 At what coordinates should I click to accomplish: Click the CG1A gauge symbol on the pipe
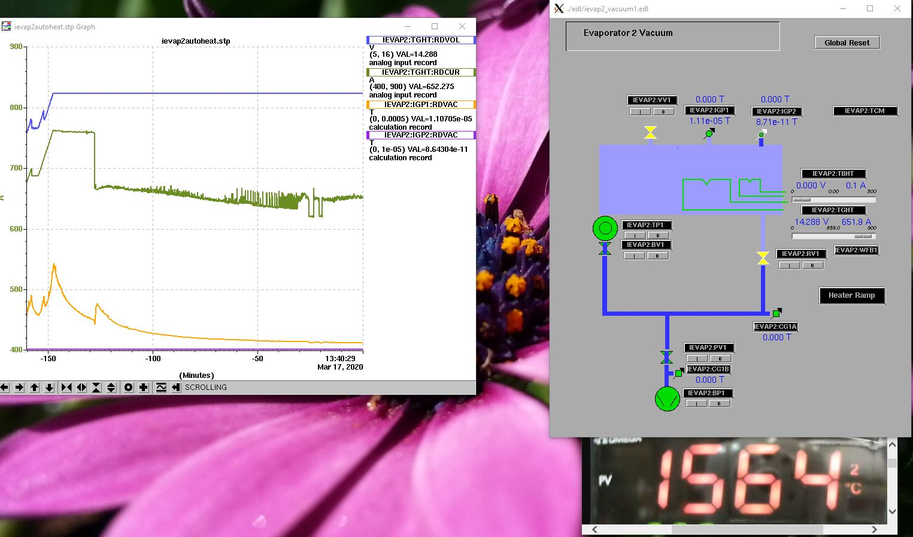pos(776,312)
